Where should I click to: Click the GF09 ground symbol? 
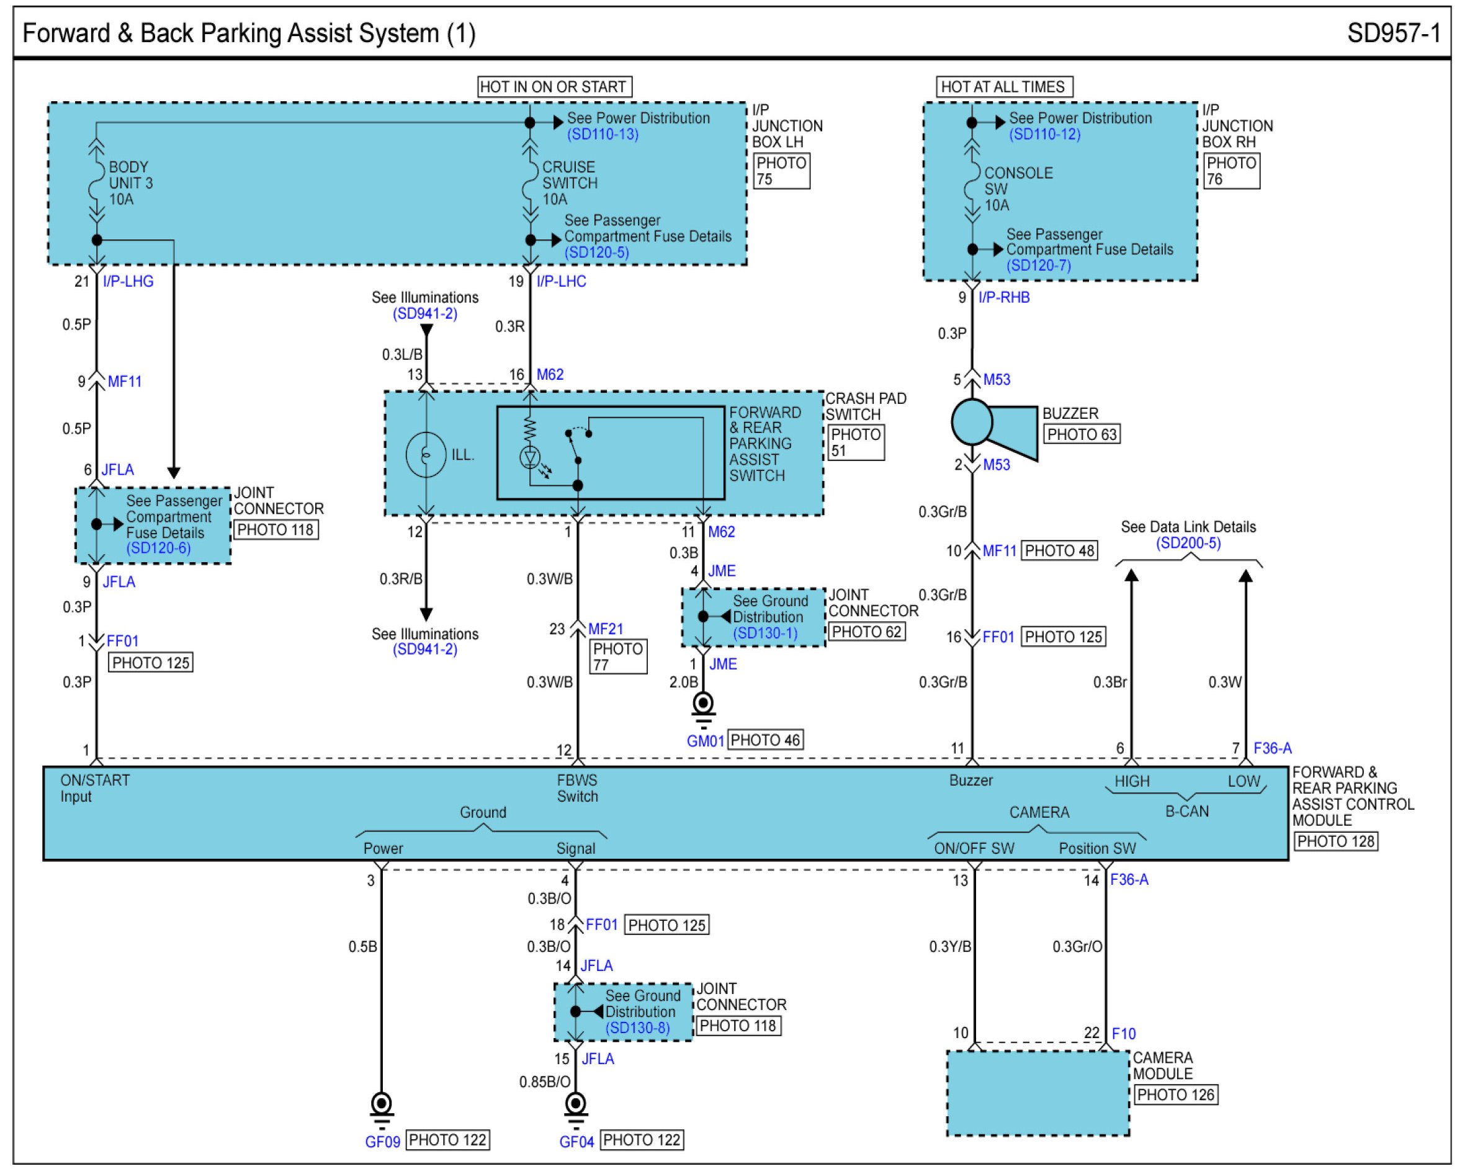tap(381, 1106)
